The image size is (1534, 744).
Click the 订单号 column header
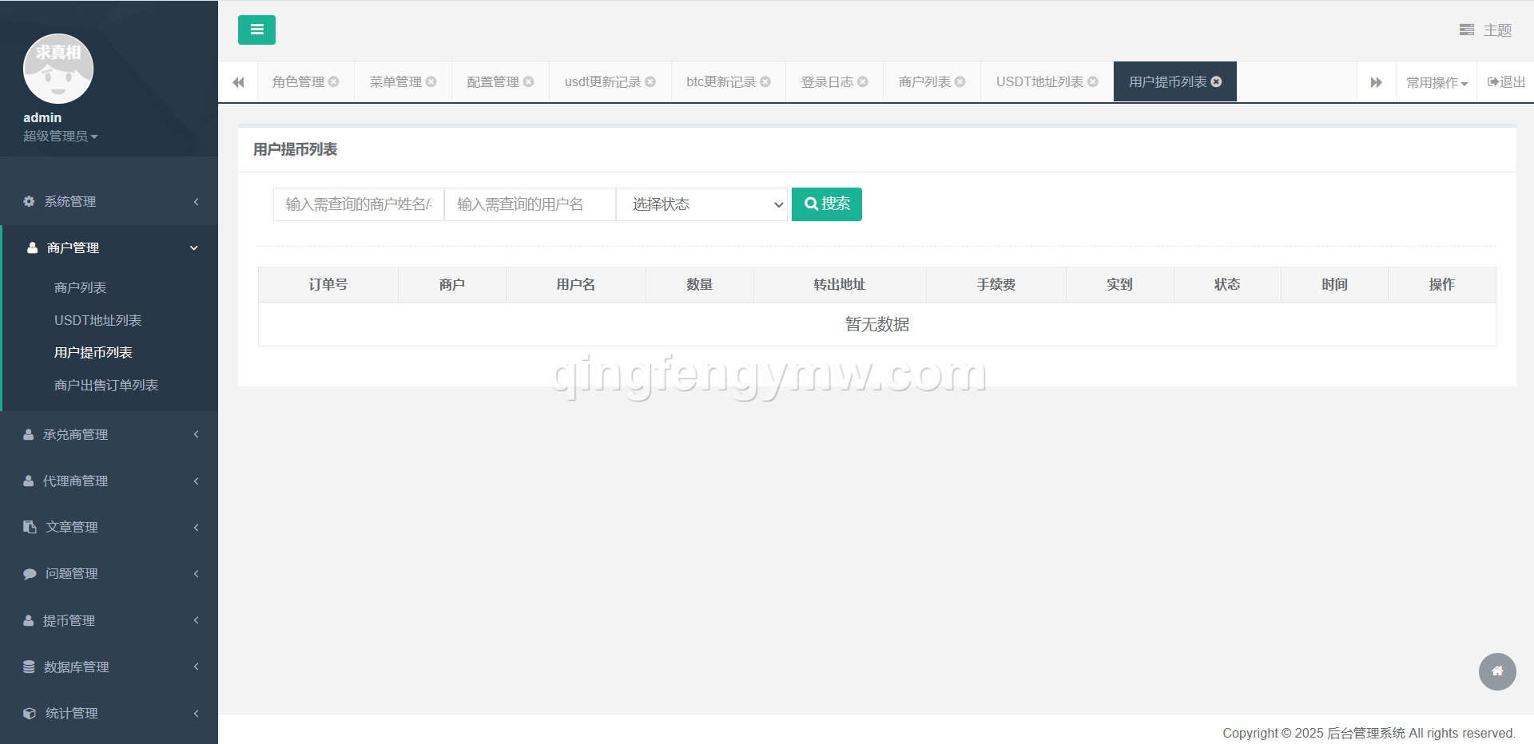click(328, 284)
